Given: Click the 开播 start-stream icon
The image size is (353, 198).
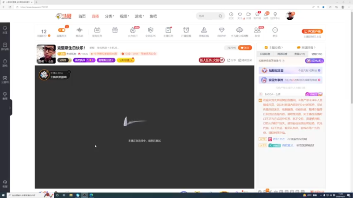Looking at the screenshot, I should (248, 16).
